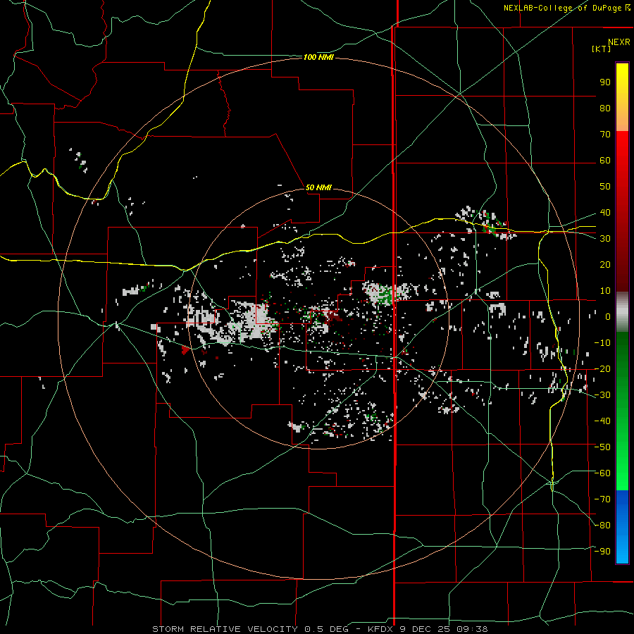Click the 50 value on velocity scale
Screen dimensions: 634x634
(x=605, y=187)
